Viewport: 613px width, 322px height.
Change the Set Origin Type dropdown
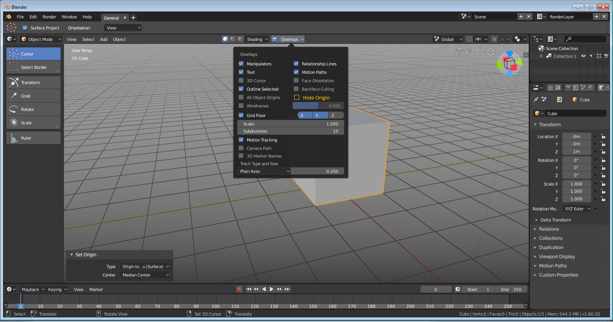coord(145,266)
